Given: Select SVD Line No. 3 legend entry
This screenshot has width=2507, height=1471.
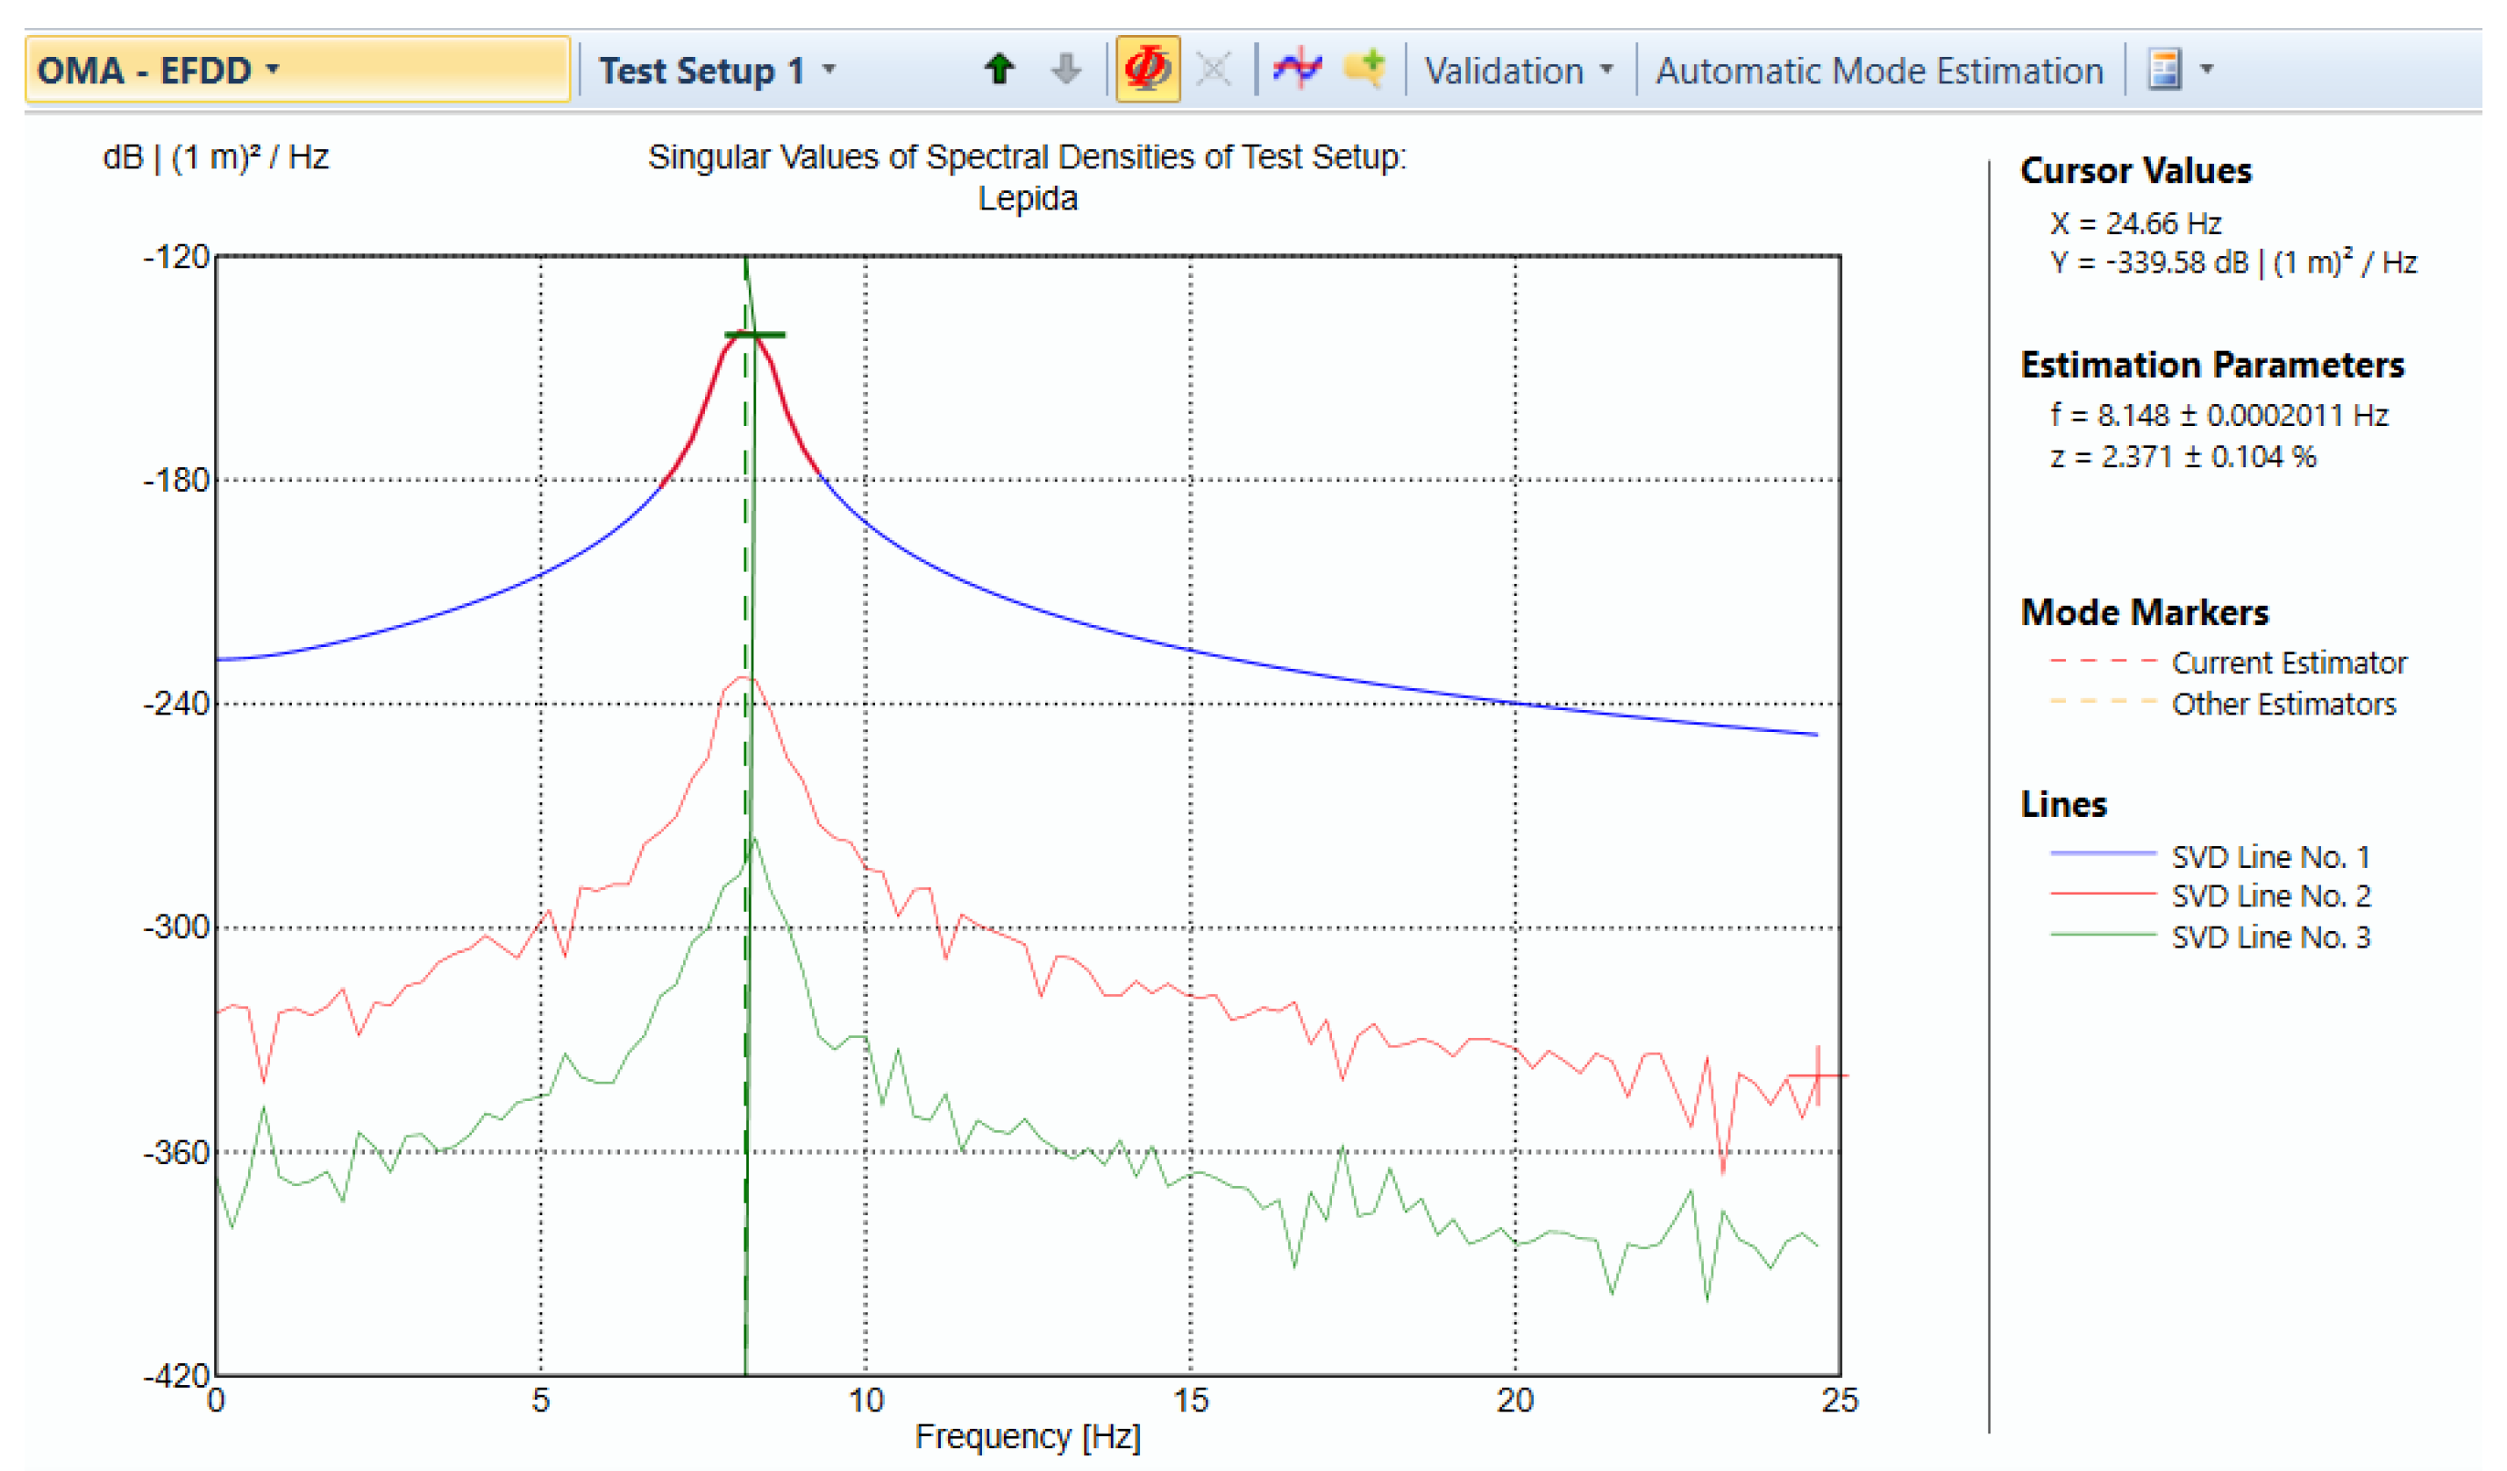Looking at the screenshot, I should (x=2269, y=937).
